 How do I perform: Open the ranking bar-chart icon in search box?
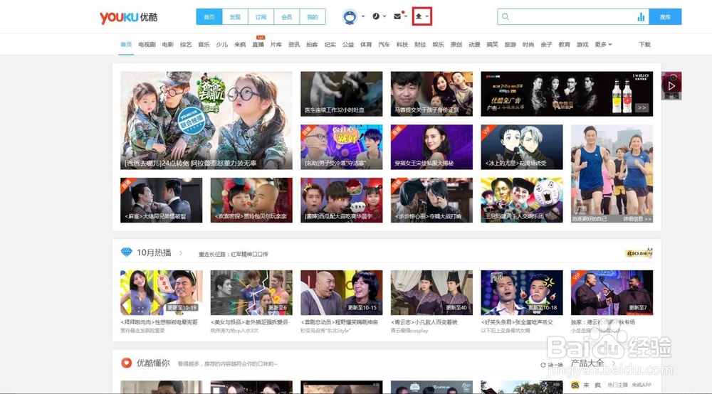click(641, 17)
